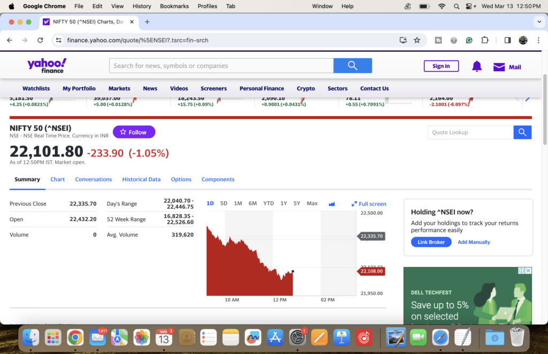View site information icon in address bar
The width and height of the screenshot is (548, 354).
pos(59,40)
